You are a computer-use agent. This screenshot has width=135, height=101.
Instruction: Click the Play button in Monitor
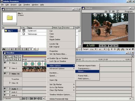[x=110, y=46]
